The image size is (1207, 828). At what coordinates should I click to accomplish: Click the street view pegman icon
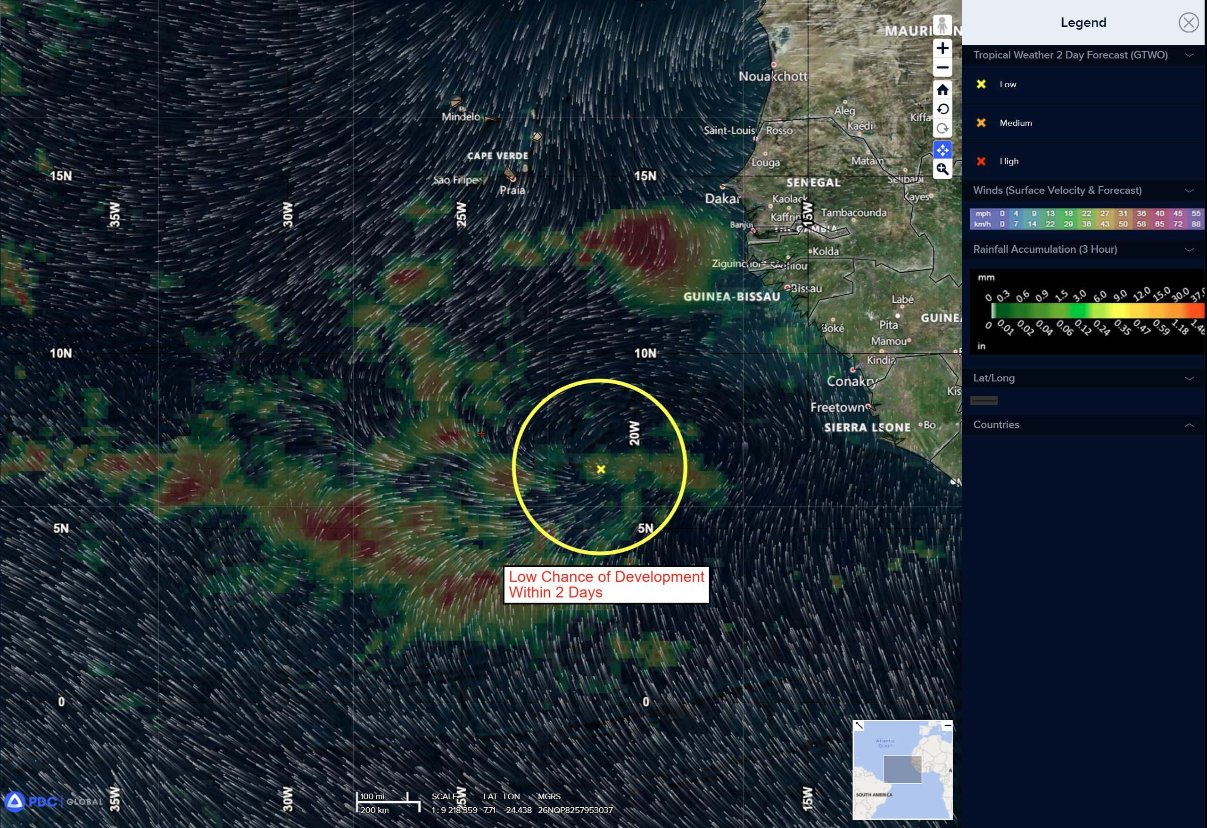coord(942,25)
